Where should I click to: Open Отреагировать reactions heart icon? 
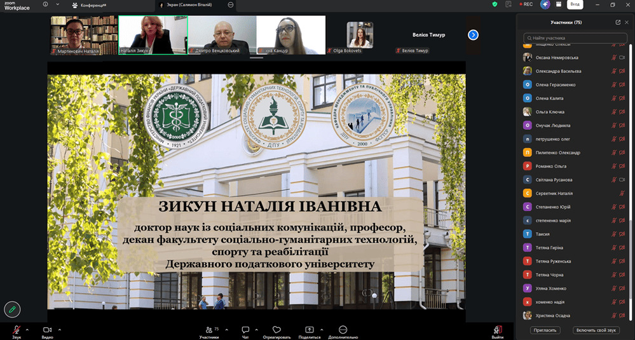coord(277,330)
